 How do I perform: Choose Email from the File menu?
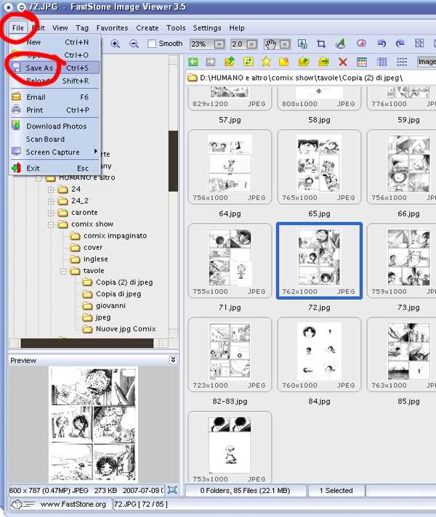coord(54,97)
